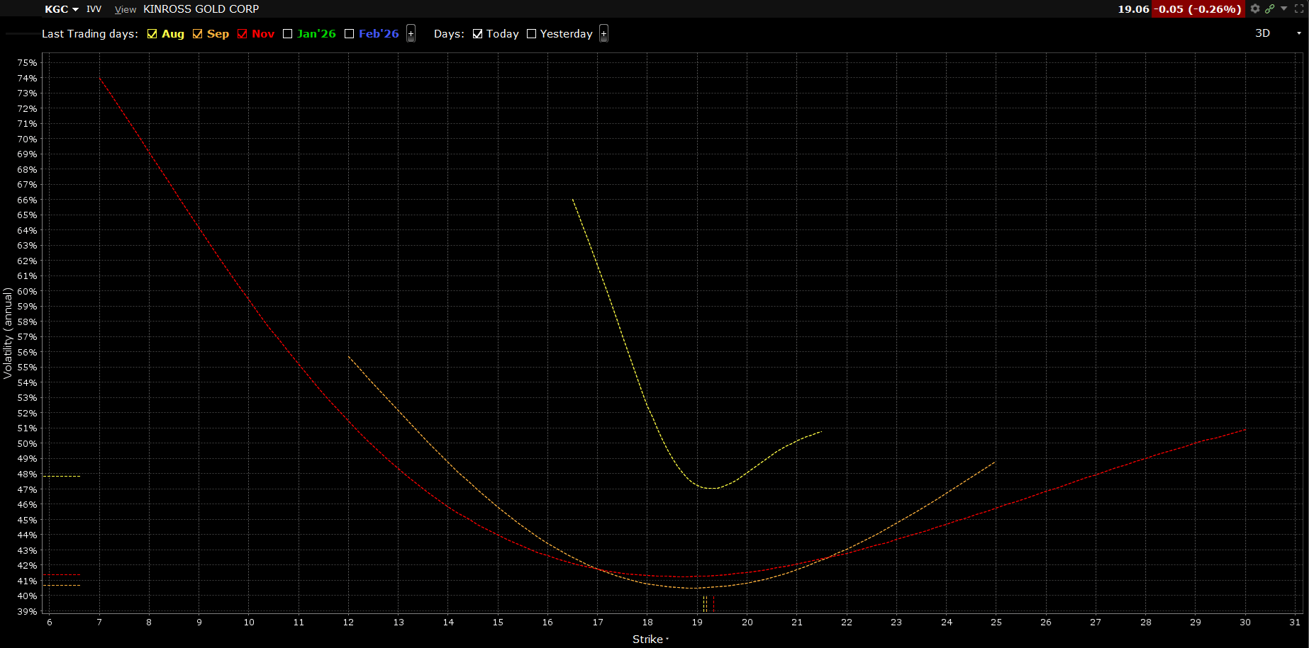Click the Feb'26 label text
The width and height of the screenshot is (1309, 648).
(x=379, y=34)
